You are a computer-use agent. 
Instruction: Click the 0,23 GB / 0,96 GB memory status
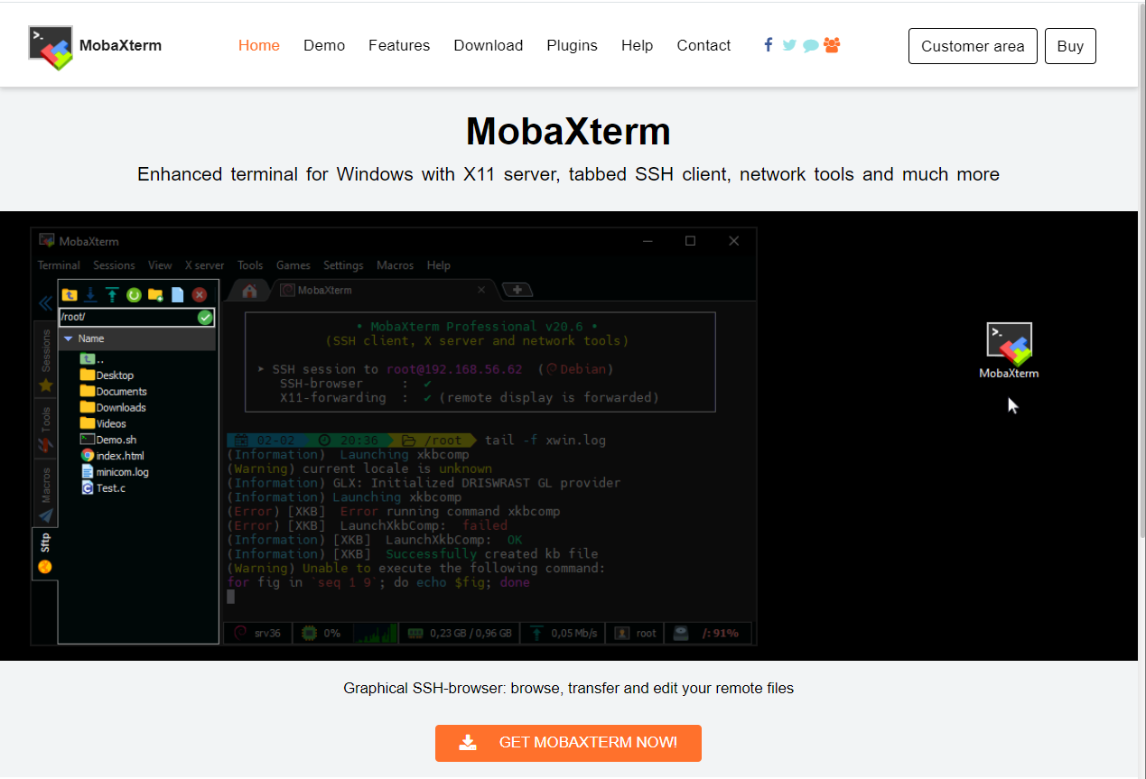[460, 633]
